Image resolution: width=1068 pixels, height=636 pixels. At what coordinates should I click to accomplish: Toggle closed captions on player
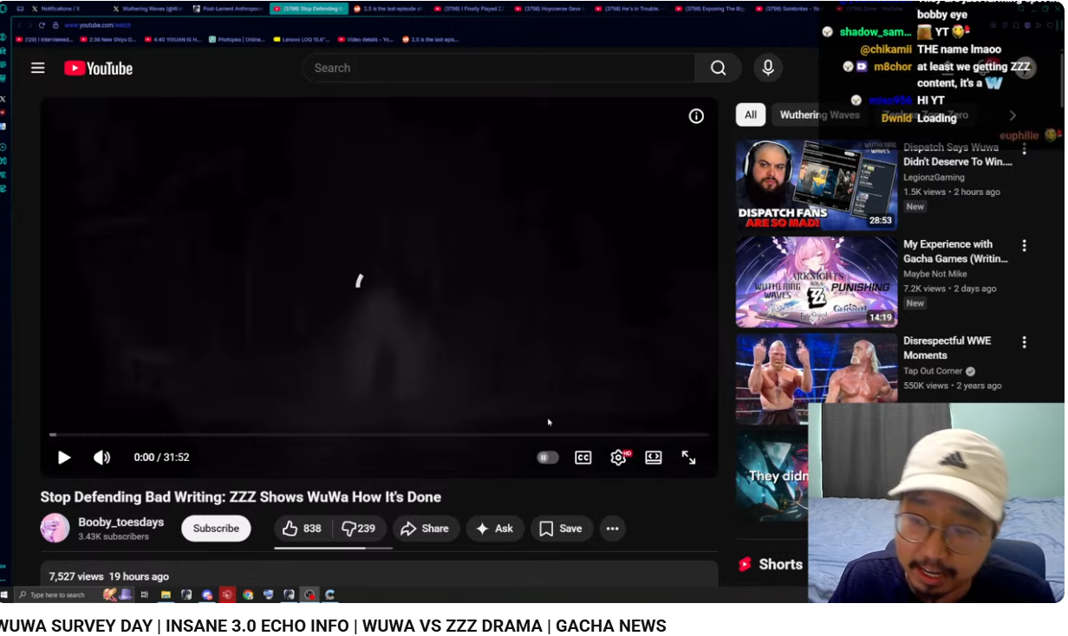click(583, 458)
